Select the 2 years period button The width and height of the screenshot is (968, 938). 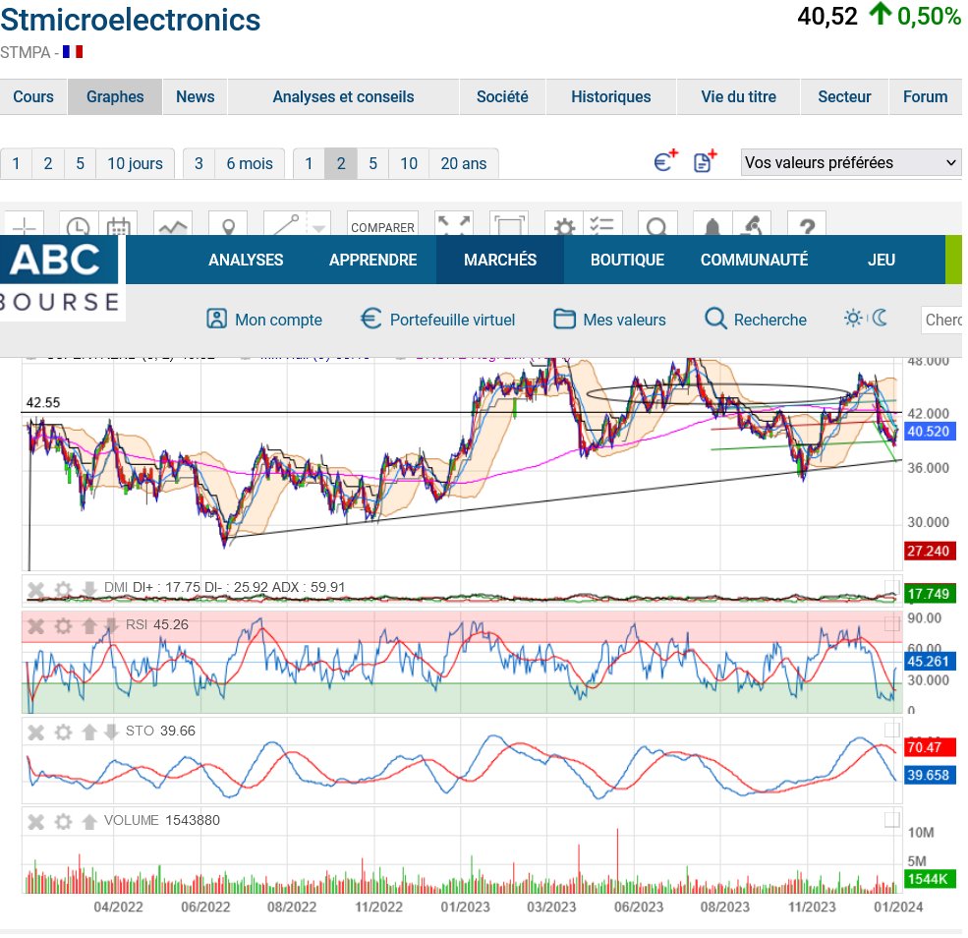(341, 163)
